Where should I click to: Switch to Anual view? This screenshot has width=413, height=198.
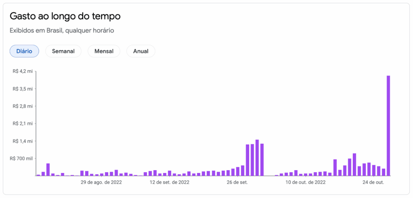coord(141,51)
